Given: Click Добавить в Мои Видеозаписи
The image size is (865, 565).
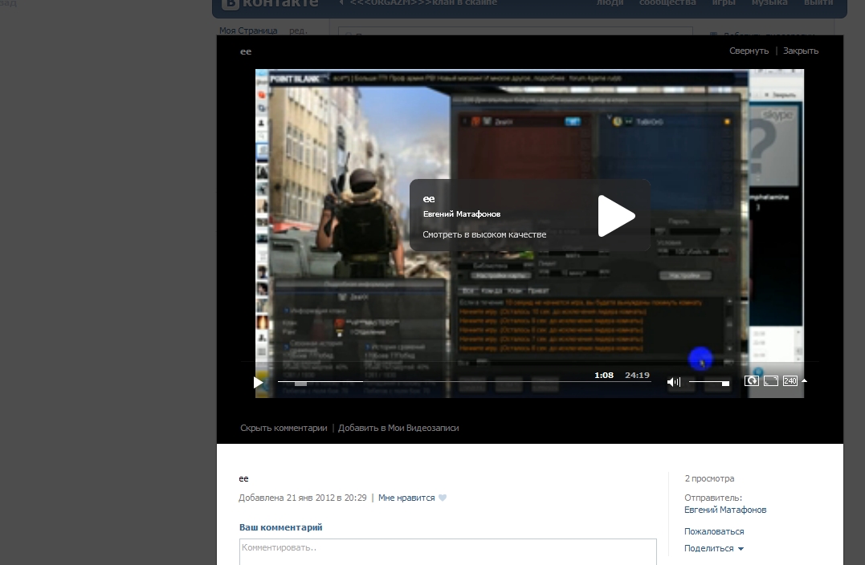Looking at the screenshot, I should tap(398, 429).
